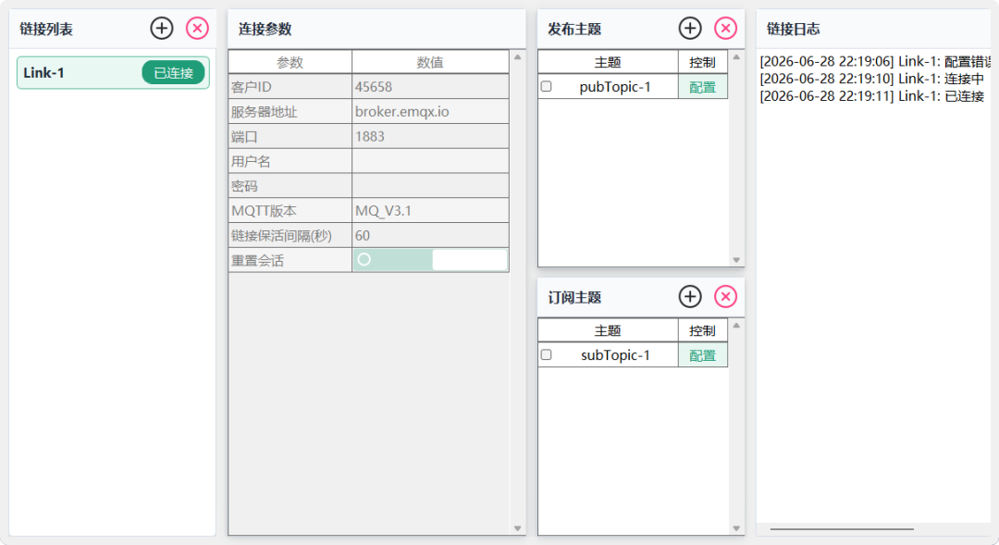The height and width of the screenshot is (545, 999).
Task: Toggle the 重置会话 switch
Action: point(430,260)
